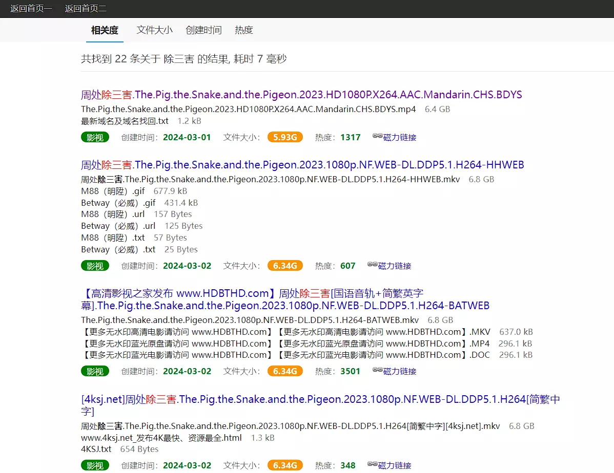
Task: Sort results by 创建时间 tab
Action: click(203, 30)
